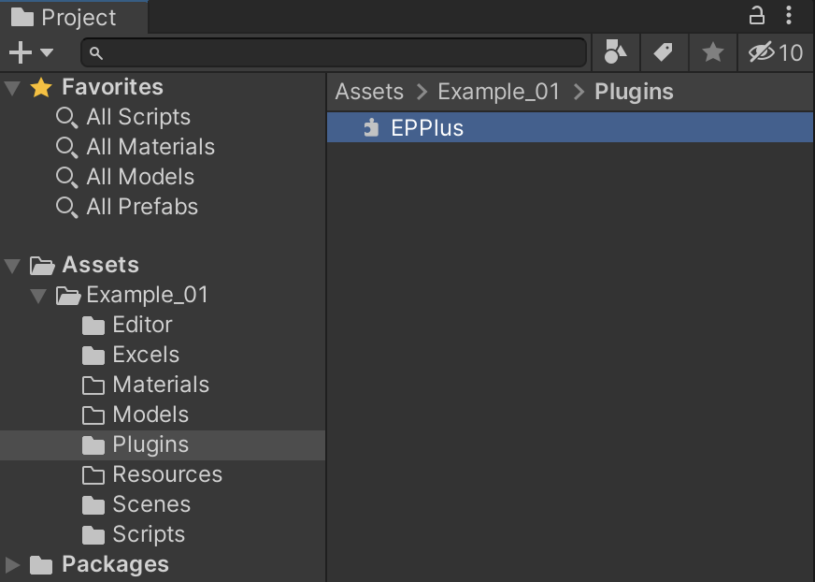Select the Packages root folder
815x582 pixels.
(x=115, y=564)
